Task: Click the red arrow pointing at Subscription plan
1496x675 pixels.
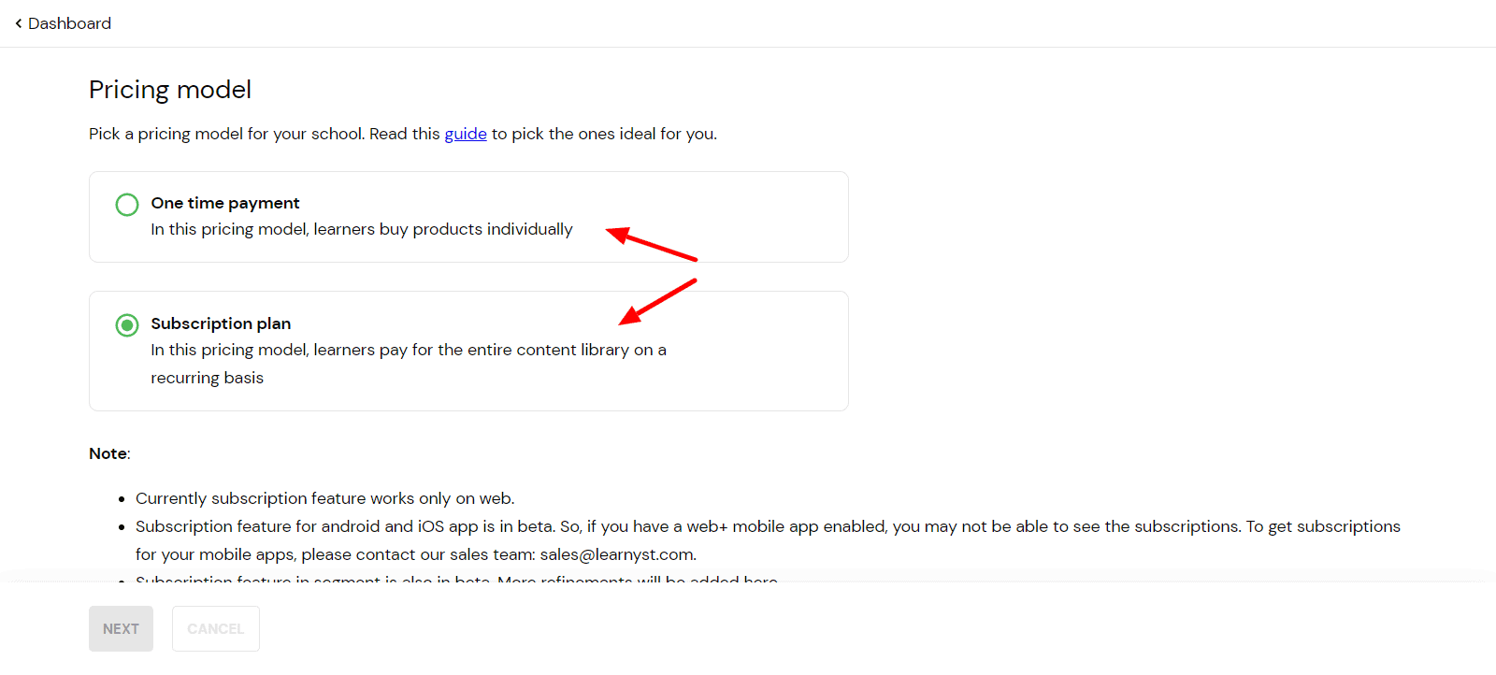Action: pos(657,301)
